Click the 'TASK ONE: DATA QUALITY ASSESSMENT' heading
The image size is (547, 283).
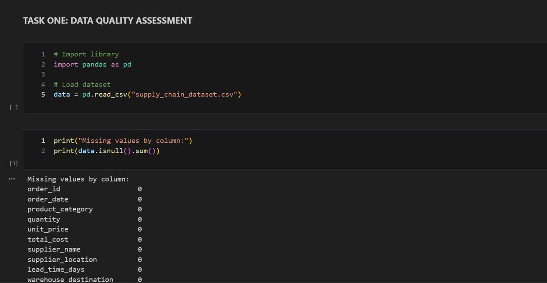108,20
